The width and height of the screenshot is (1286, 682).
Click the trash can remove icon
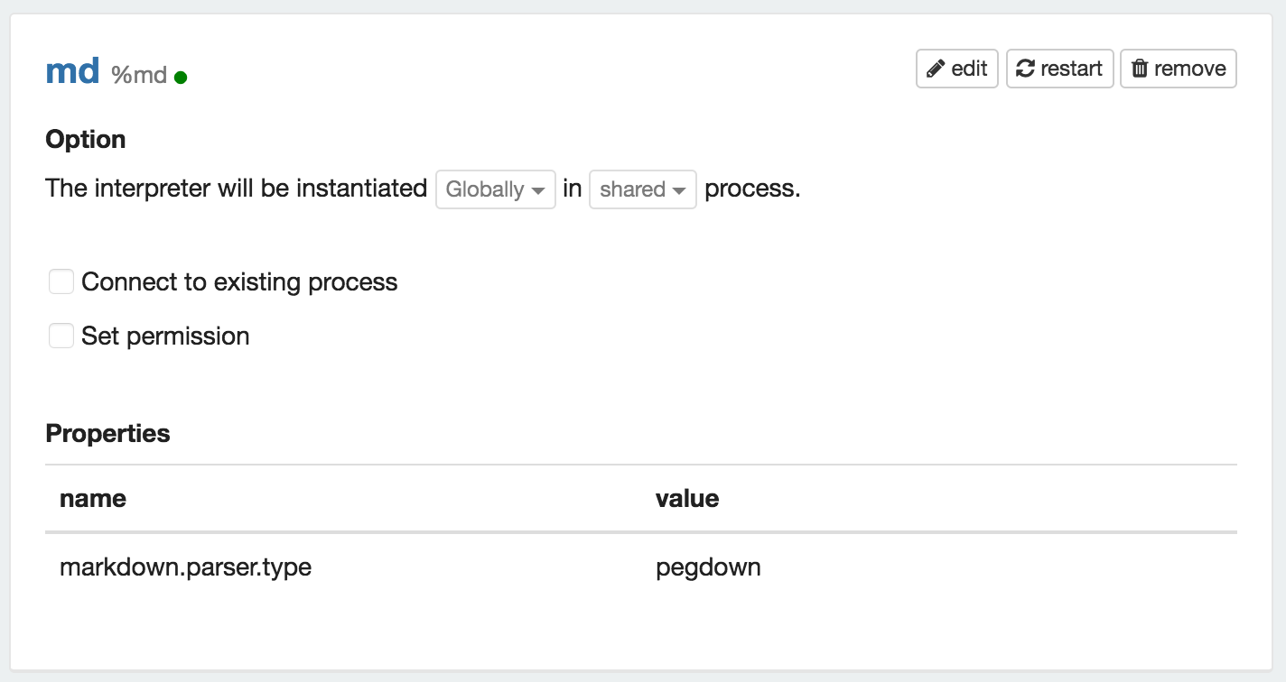pyautogui.click(x=1140, y=69)
